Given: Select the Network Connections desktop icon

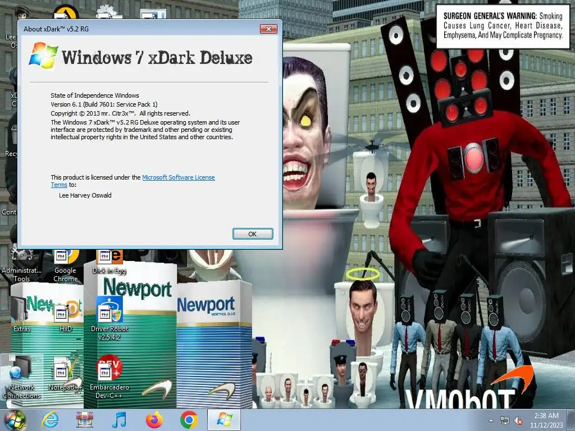Looking at the screenshot, I should [x=22, y=378].
